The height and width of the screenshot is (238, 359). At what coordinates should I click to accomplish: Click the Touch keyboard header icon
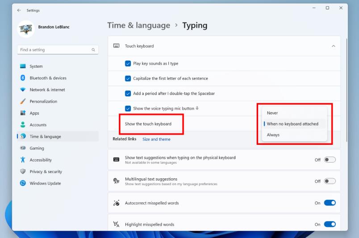[x=116, y=46]
